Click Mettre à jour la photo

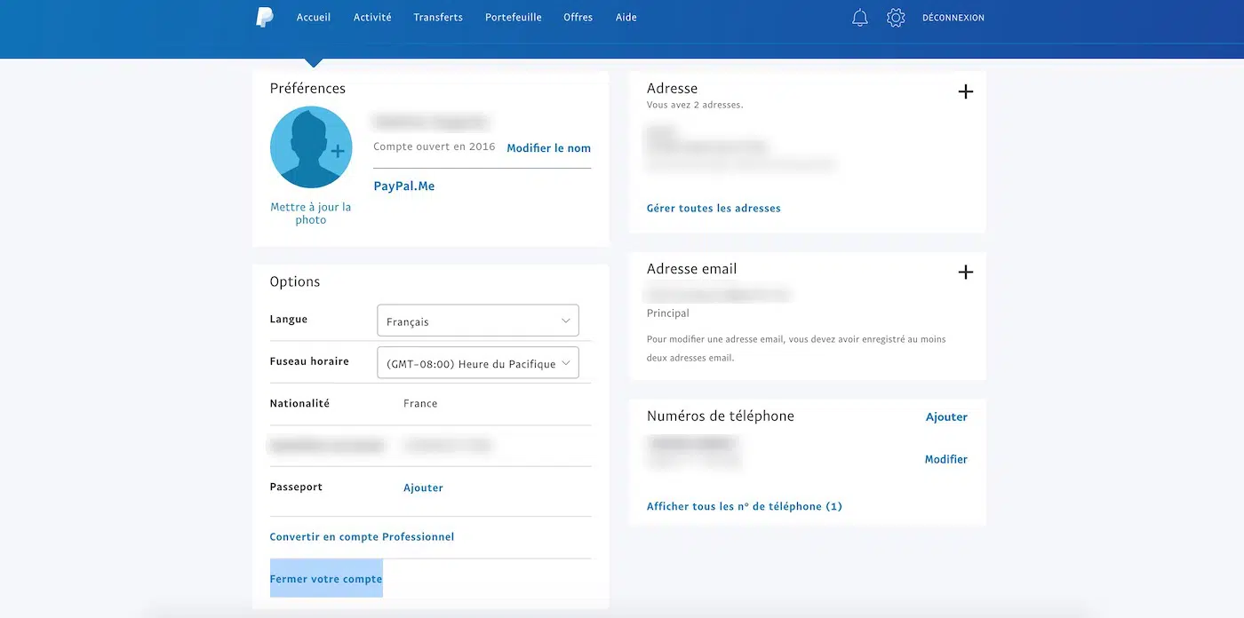[x=311, y=213]
